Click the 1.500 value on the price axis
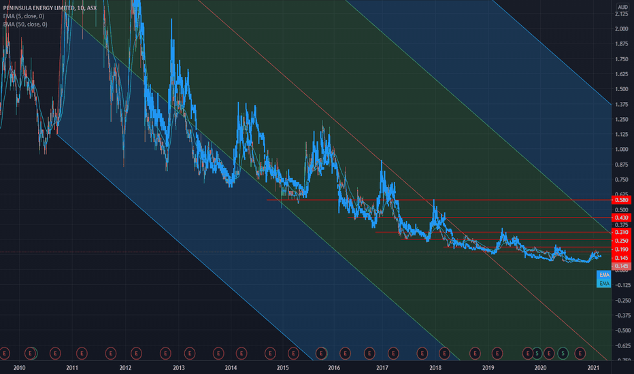 click(x=622, y=89)
